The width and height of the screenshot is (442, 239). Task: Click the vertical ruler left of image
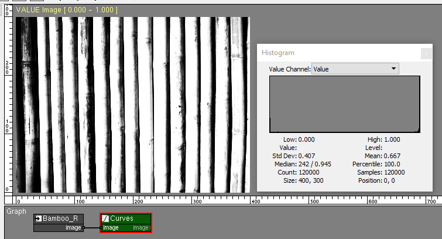pyautogui.click(x=7, y=104)
